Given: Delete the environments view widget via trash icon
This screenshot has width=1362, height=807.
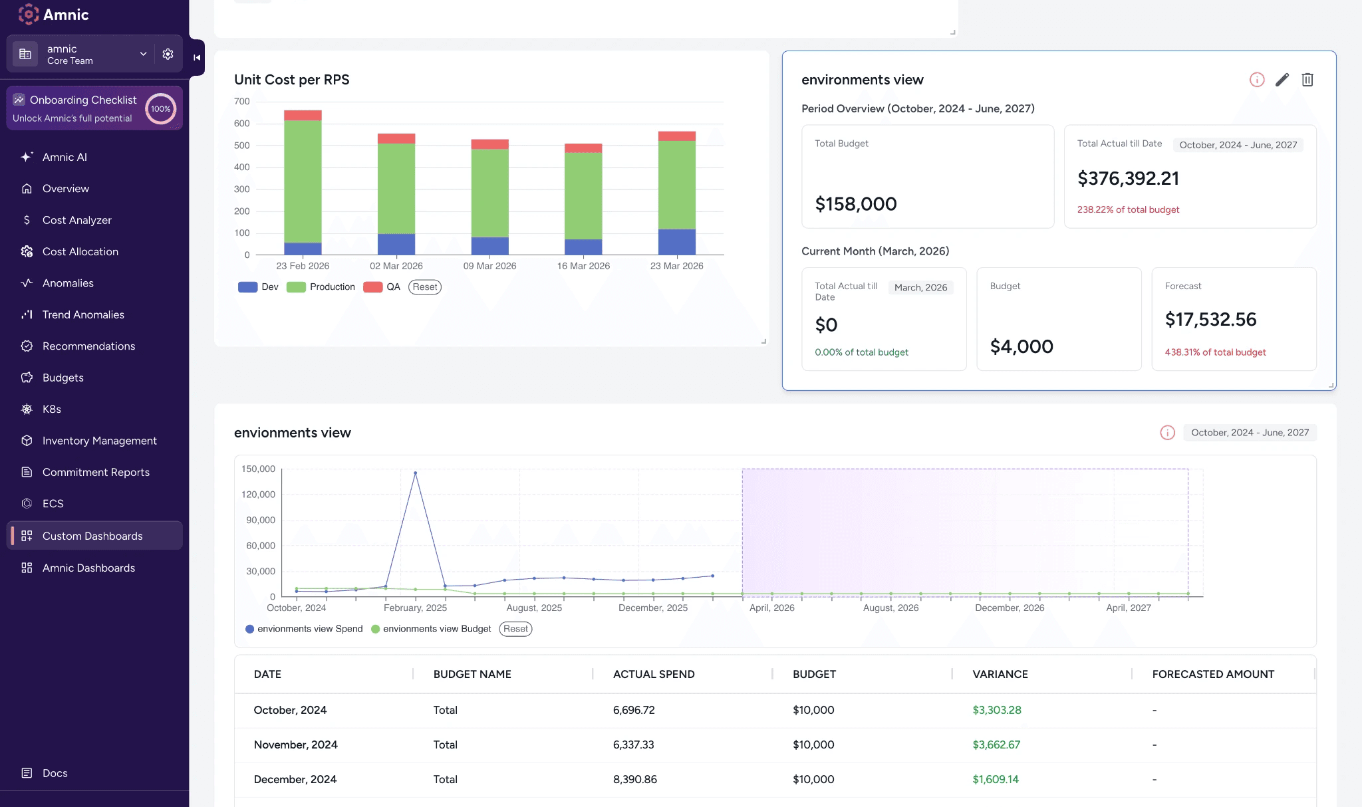Looking at the screenshot, I should click(x=1307, y=80).
